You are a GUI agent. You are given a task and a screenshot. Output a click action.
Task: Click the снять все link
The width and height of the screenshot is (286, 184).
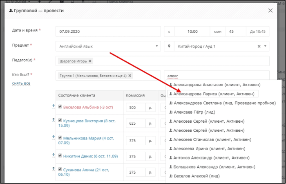click(x=21, y=83)
